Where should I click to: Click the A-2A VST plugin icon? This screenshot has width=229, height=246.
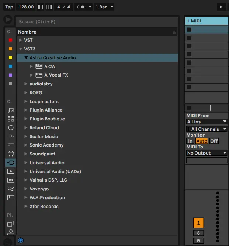click(x=39, y=66)
